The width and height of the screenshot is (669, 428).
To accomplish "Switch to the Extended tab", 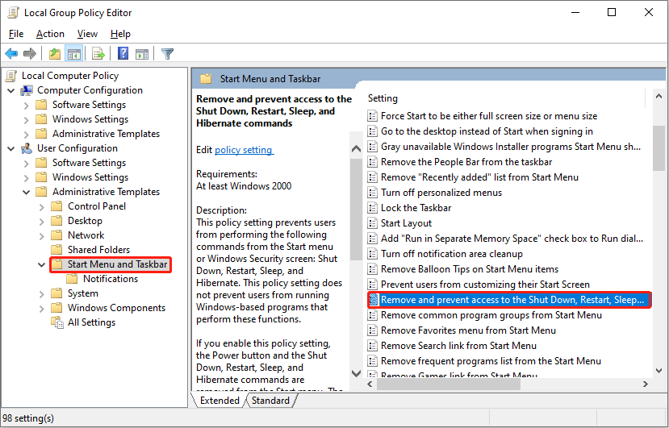I will click(x=220, y=401).
